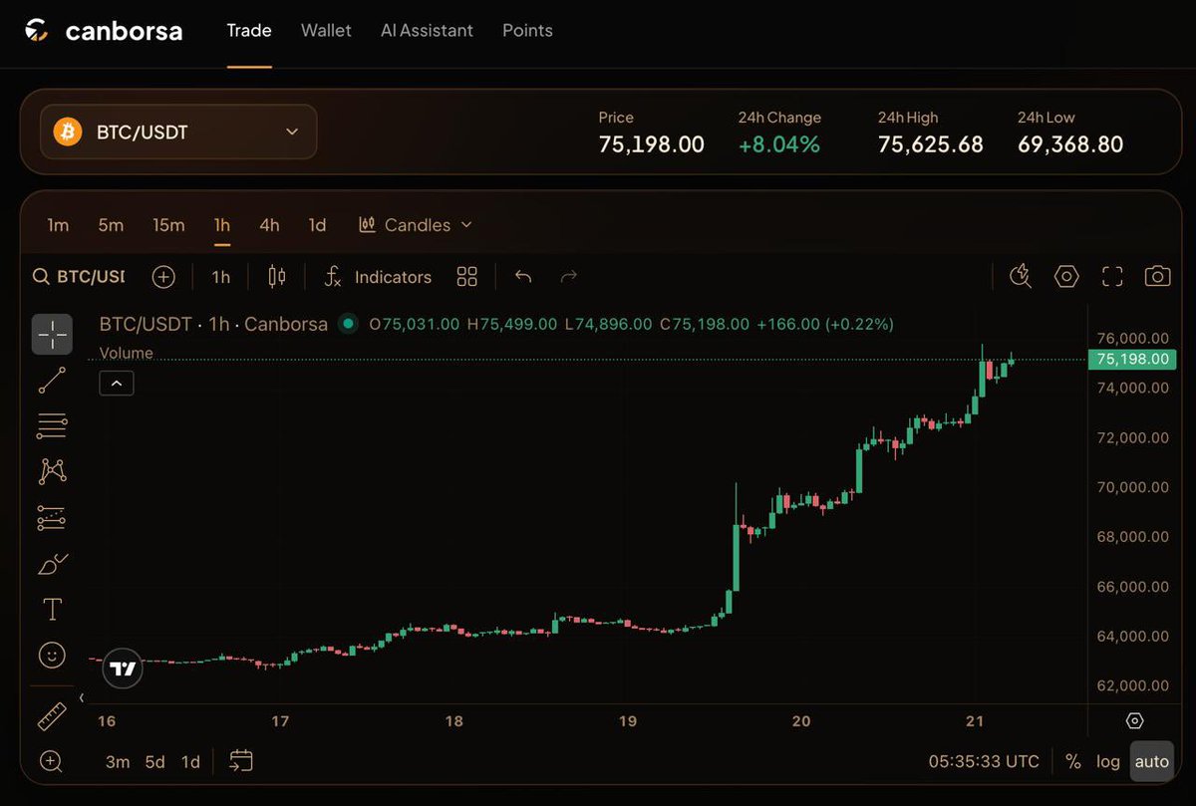Set range to 3m
Image resolution: width=1196 pixels, height=806 pixels.
pos(118,762)
